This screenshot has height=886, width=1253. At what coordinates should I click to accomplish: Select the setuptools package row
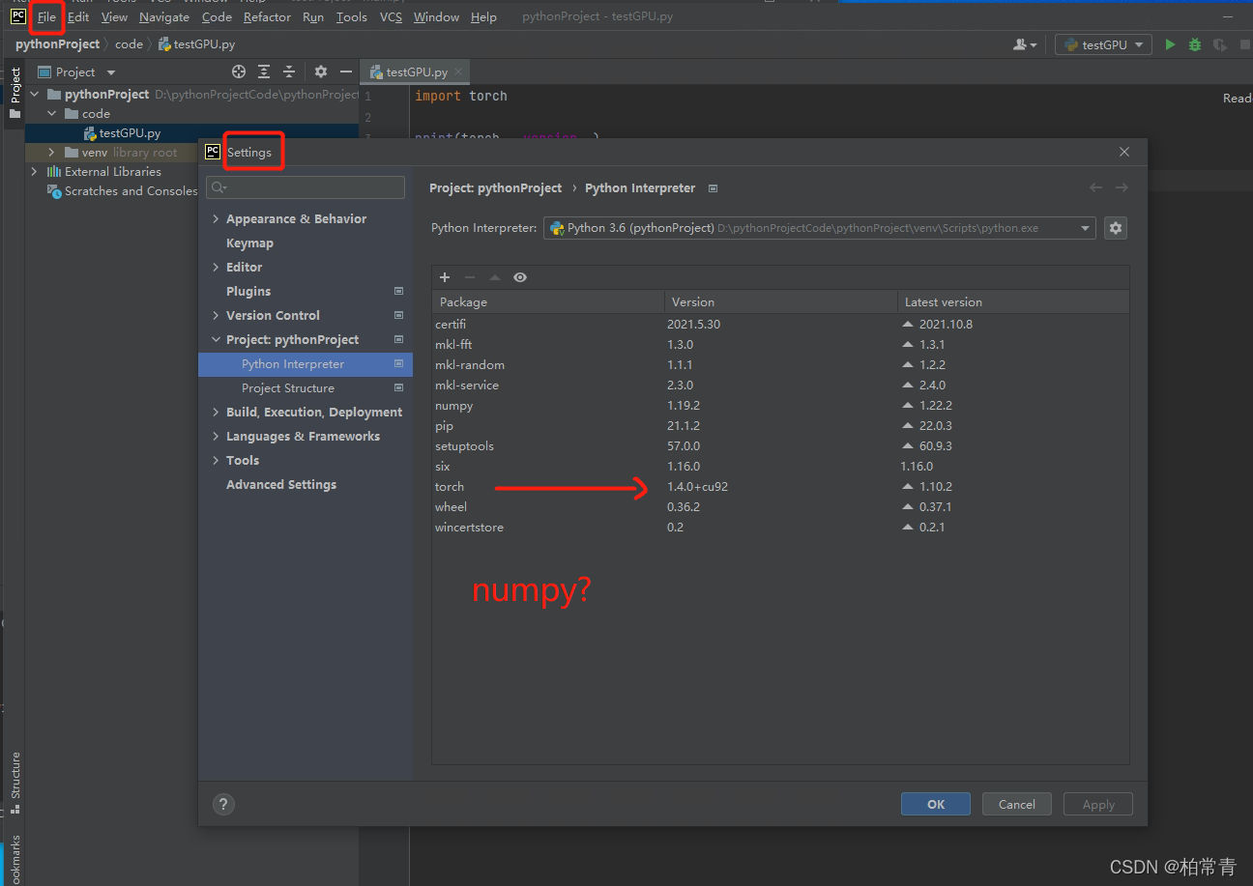[780, 446]
